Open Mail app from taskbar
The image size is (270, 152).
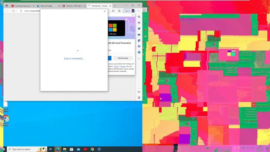[x=78, y=149]
